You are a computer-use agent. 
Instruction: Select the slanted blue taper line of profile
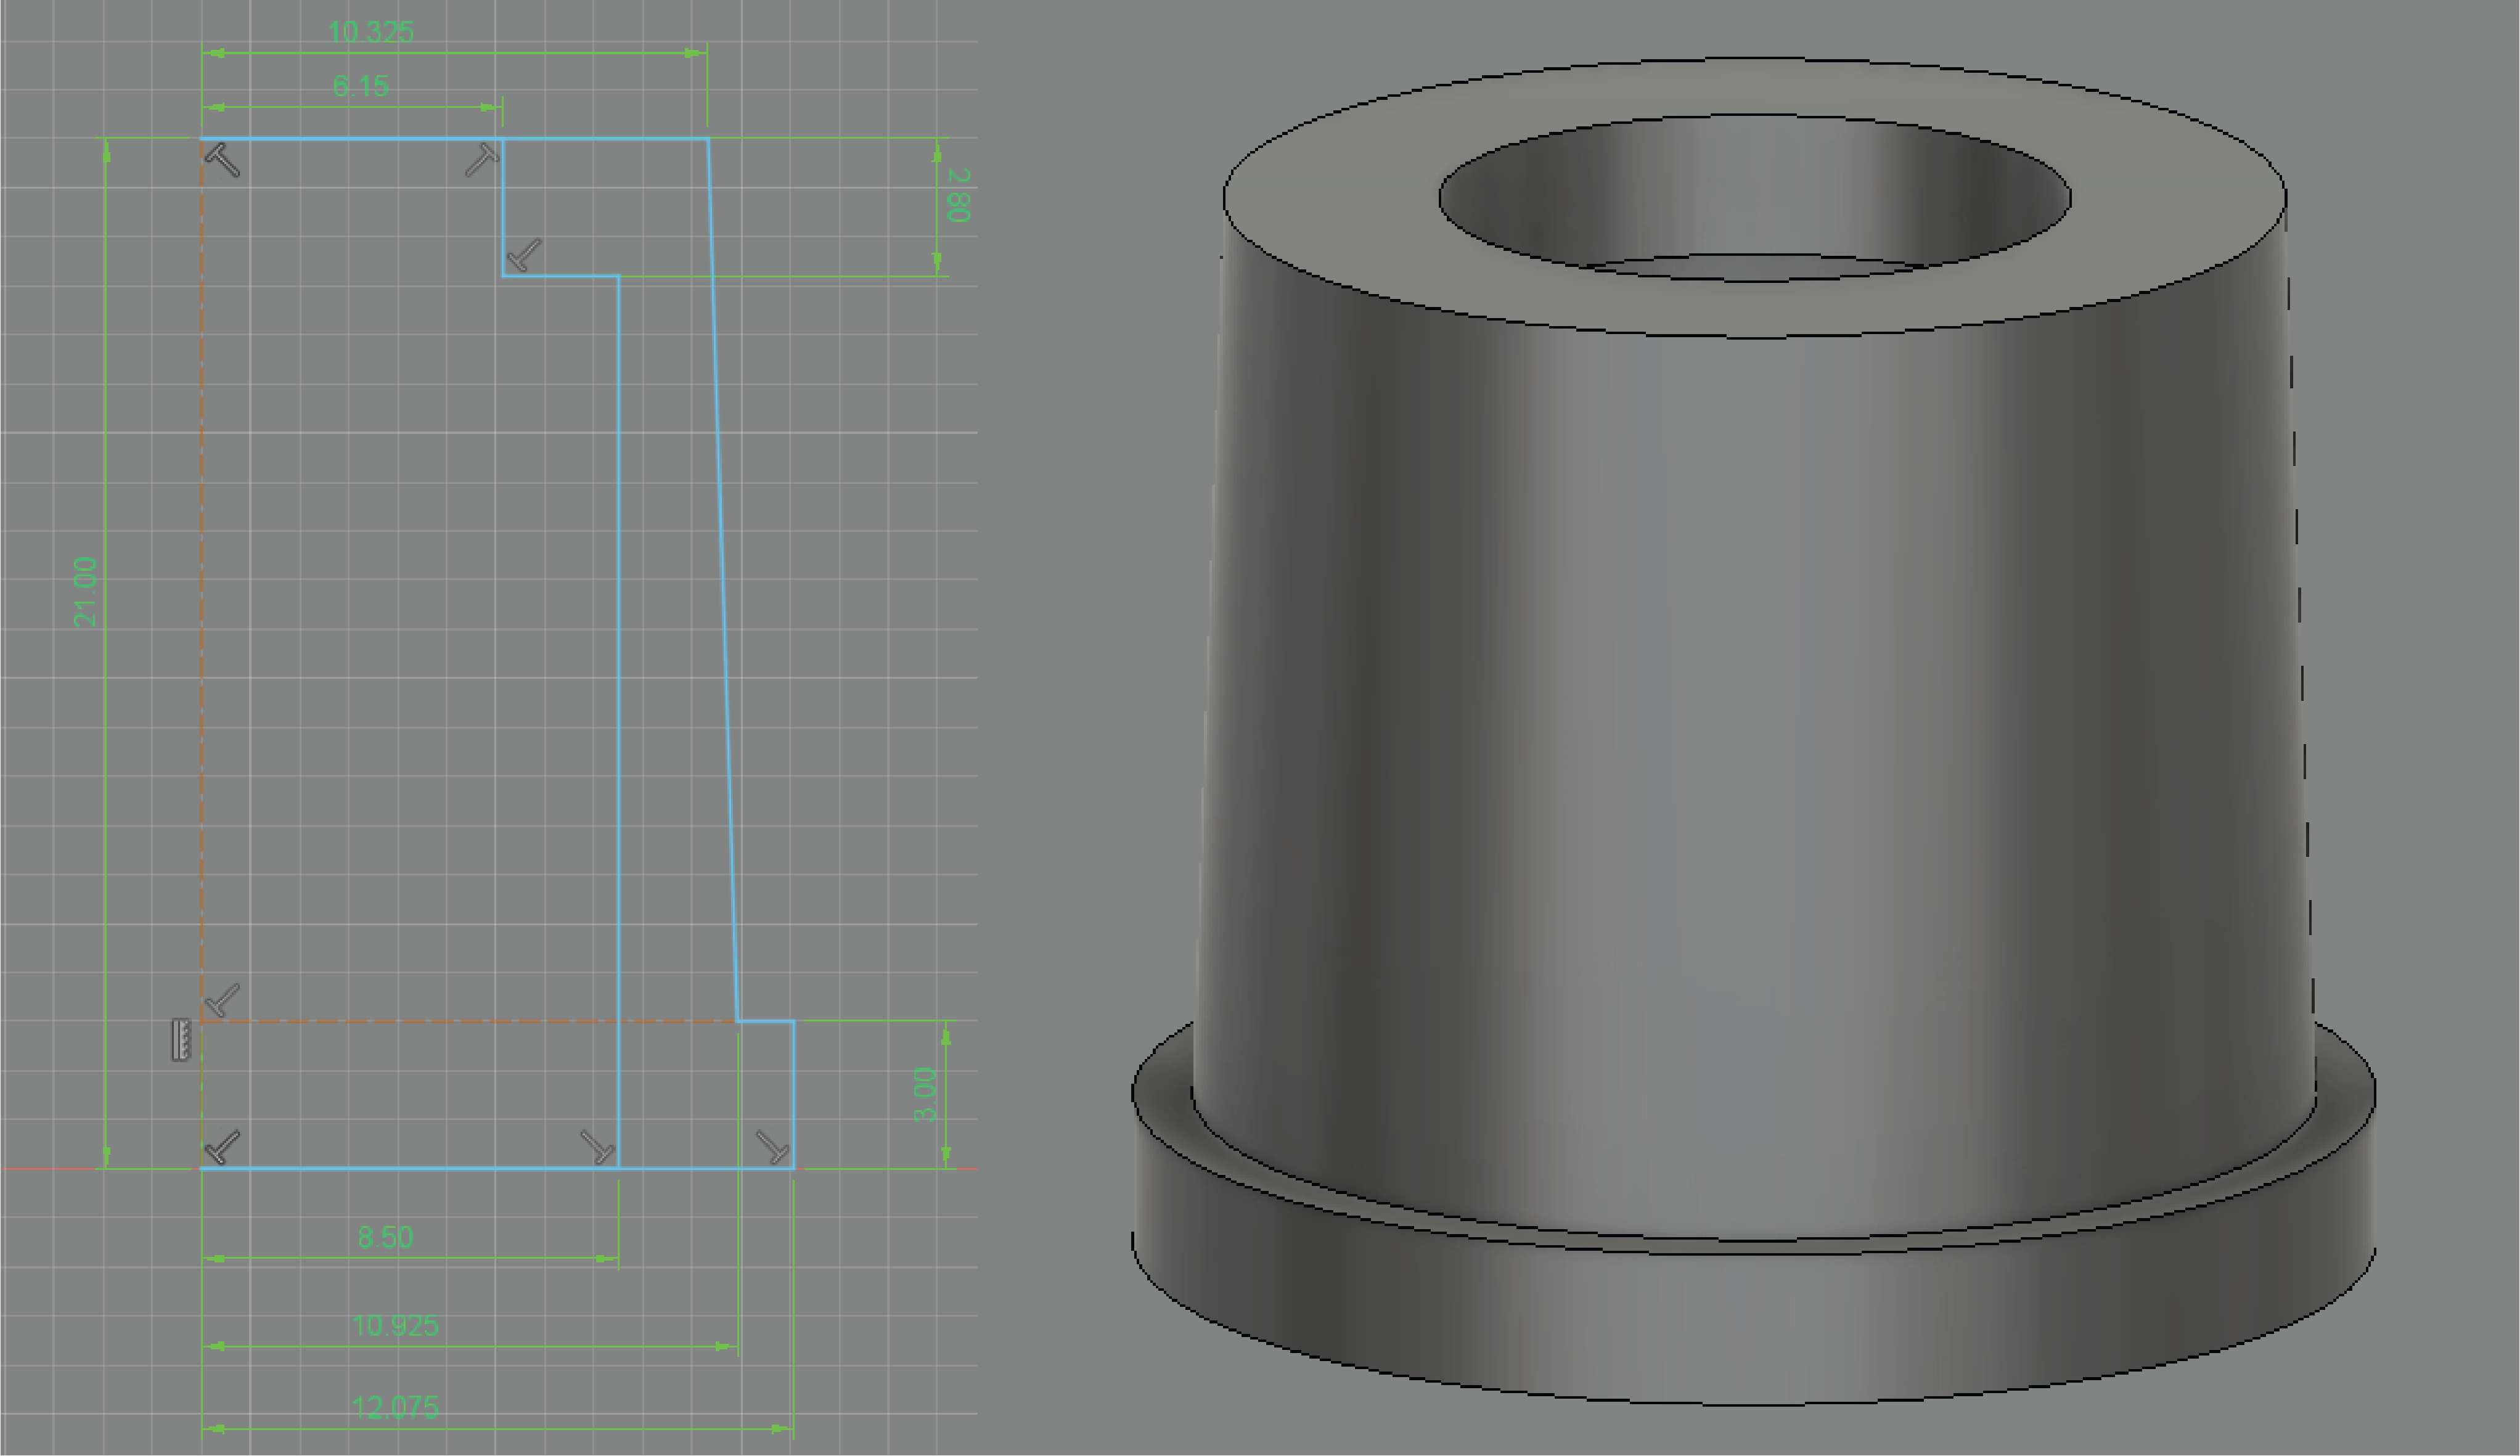723,580
